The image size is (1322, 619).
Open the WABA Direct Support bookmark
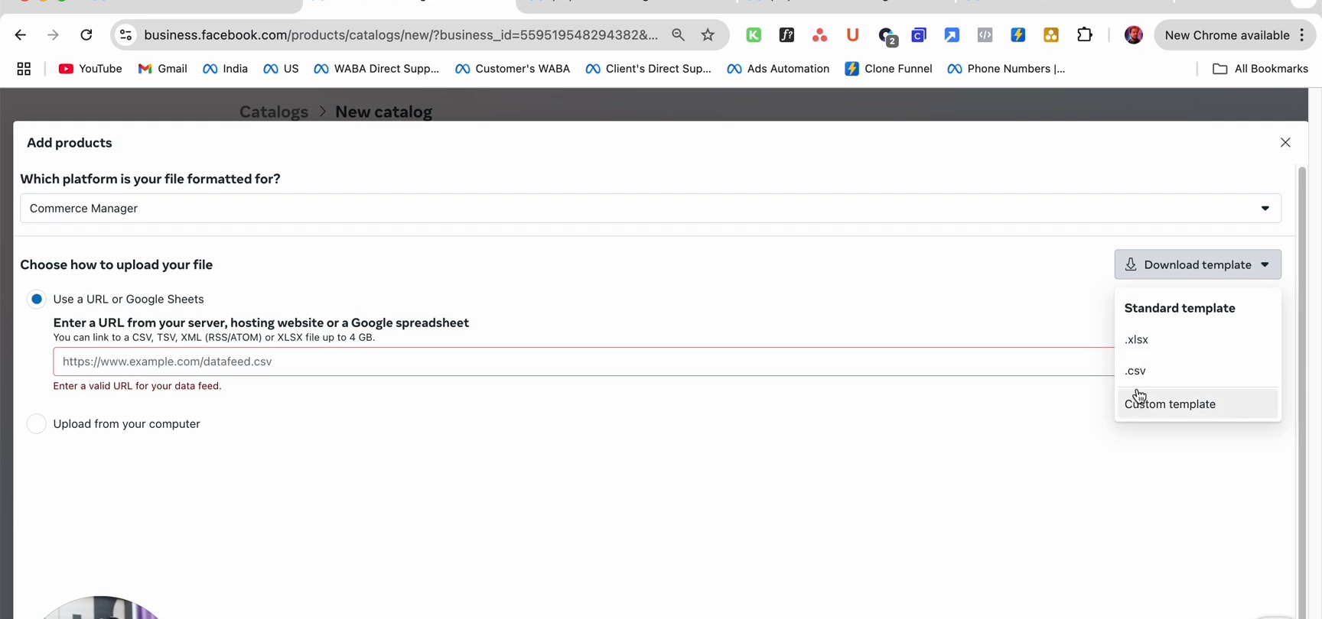376,69
